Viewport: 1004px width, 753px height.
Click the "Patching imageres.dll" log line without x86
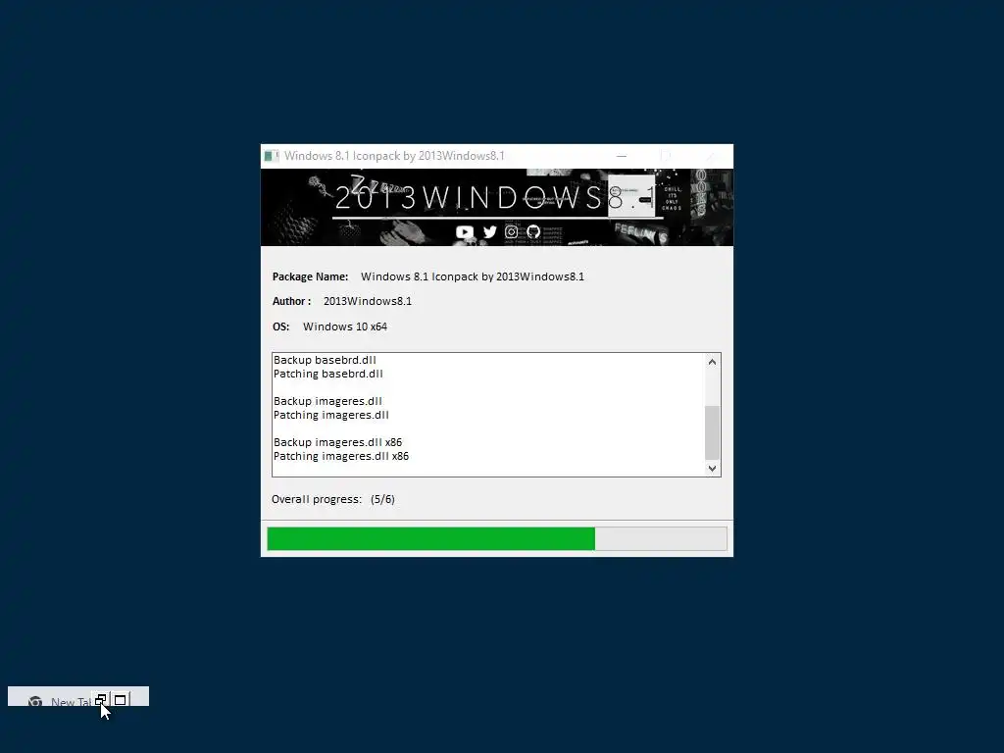[x=331, y=415]
